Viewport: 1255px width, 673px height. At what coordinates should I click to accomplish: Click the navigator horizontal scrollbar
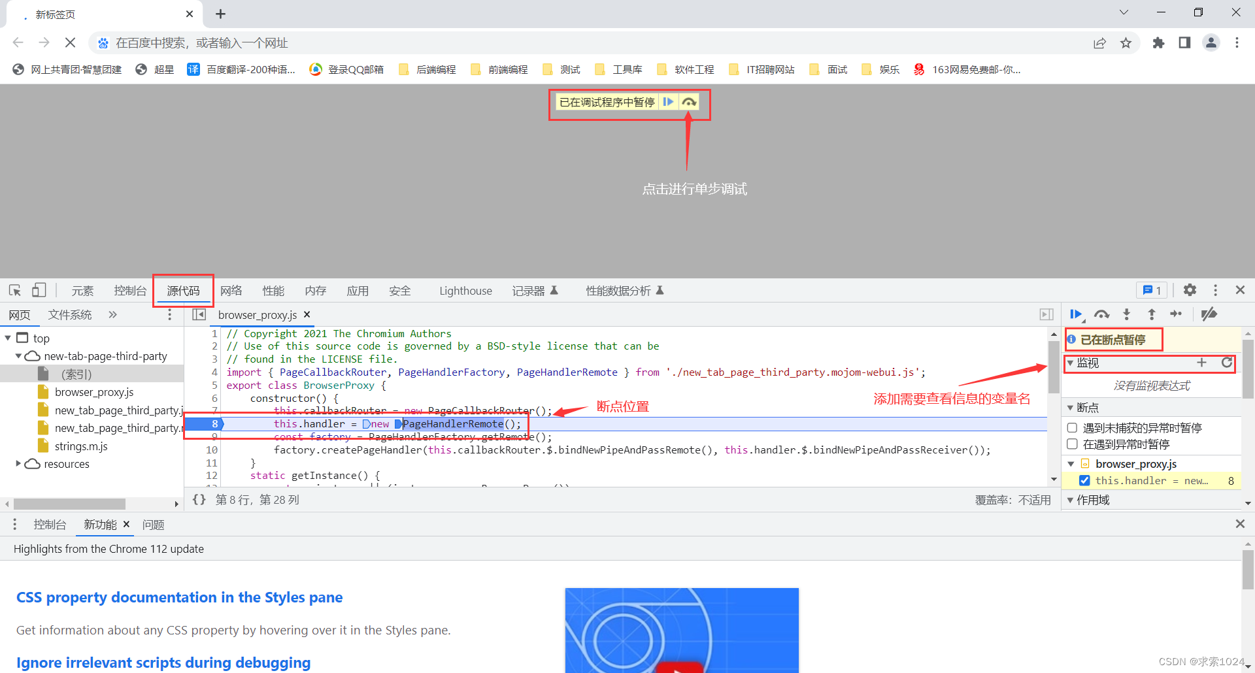(69, 504)
